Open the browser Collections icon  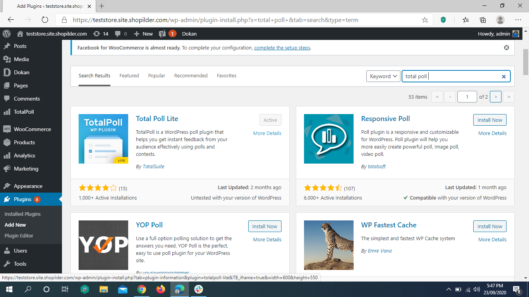tap(483, 20)
